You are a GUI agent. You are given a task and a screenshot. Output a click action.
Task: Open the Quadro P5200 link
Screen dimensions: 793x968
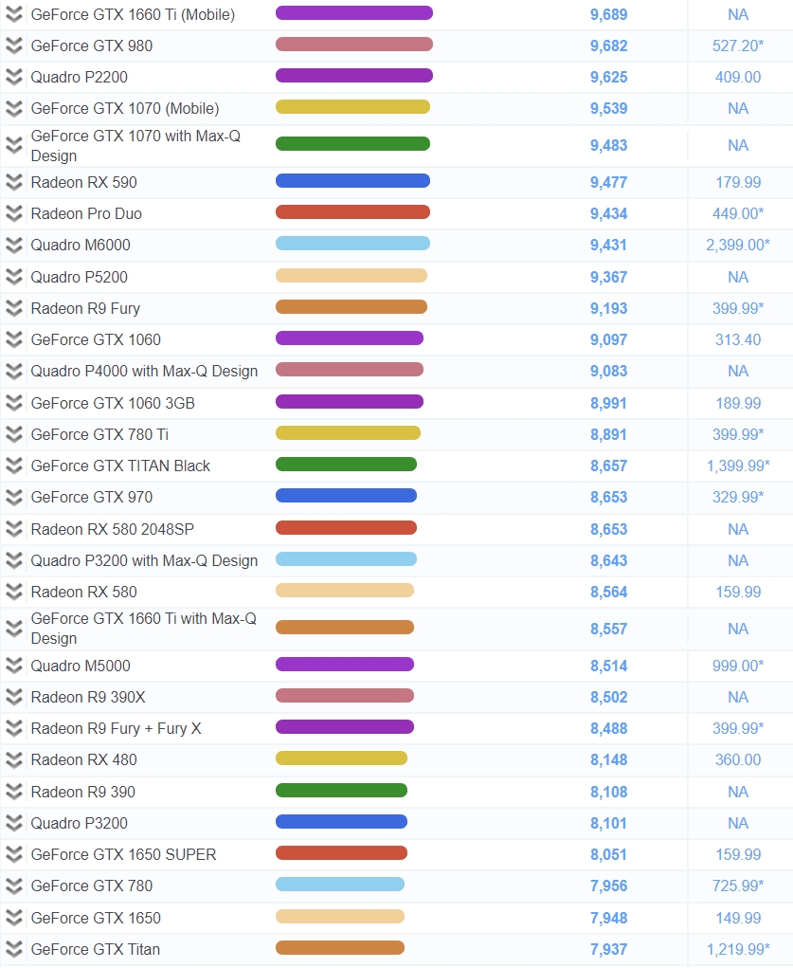tap(79, 277)
